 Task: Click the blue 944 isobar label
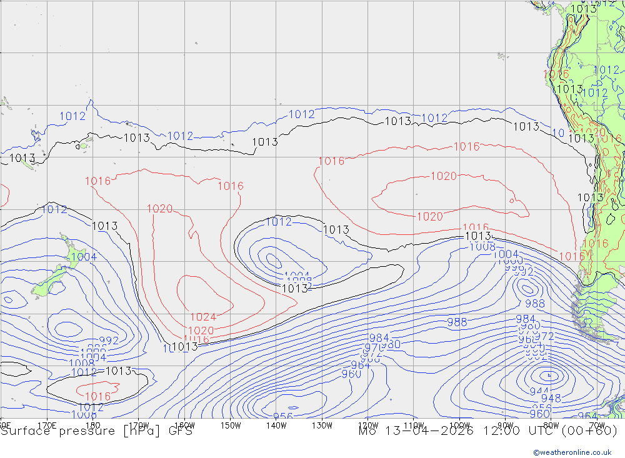tap(539, 391)
